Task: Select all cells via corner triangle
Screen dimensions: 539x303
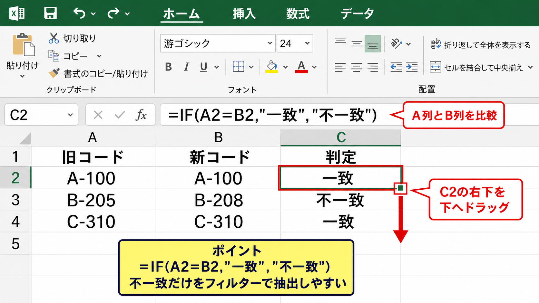Action: [x=25, y=138]
